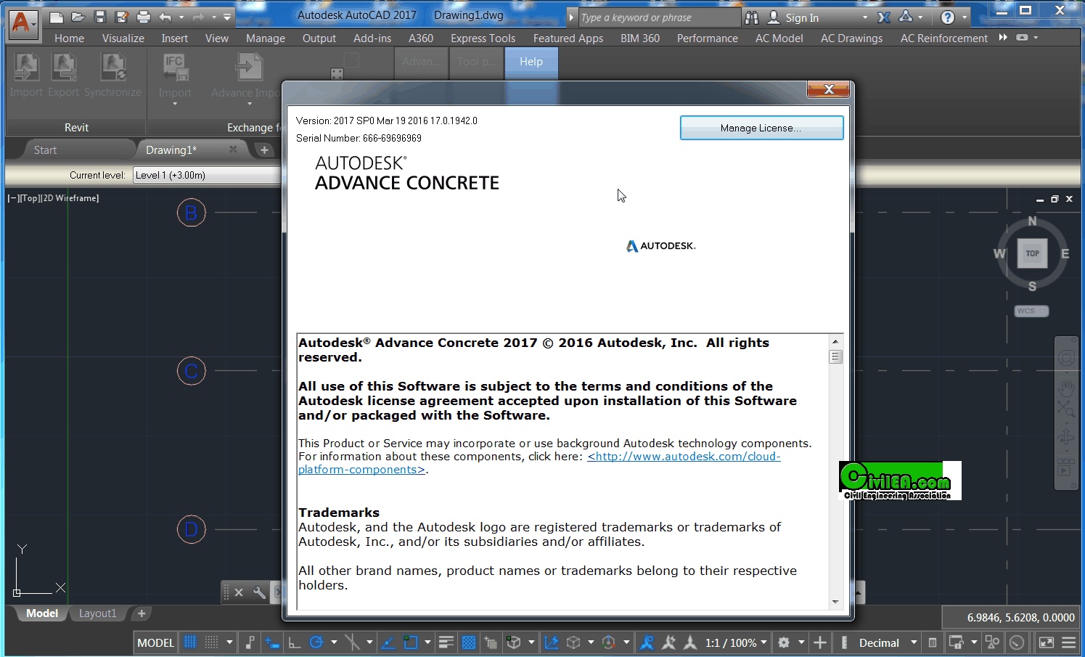Toggle Dynamic Input in status bar
1085x657 pixels.
click(272, 642)
